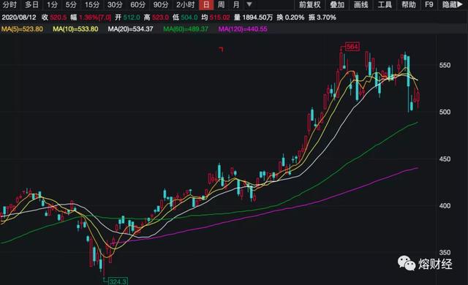Click the F9 button

click(x=429, y=5)
